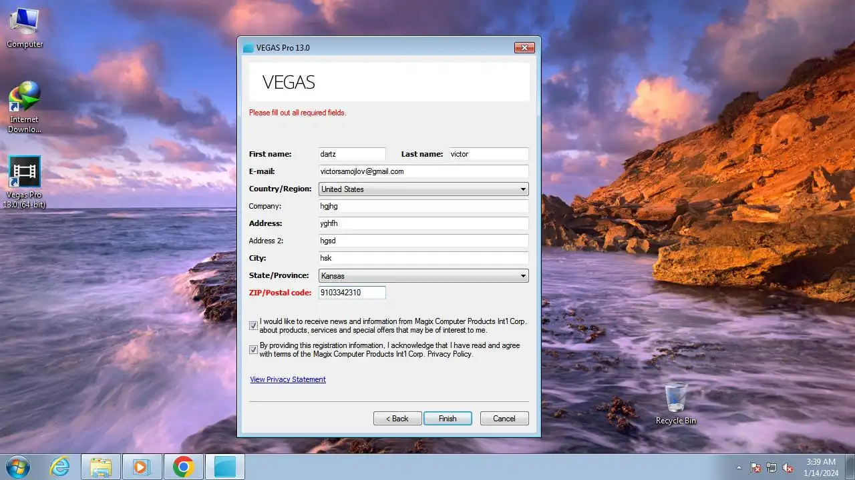Open the network status tray icon
This screenshot has width=855, height=480.
click(772, 467)
